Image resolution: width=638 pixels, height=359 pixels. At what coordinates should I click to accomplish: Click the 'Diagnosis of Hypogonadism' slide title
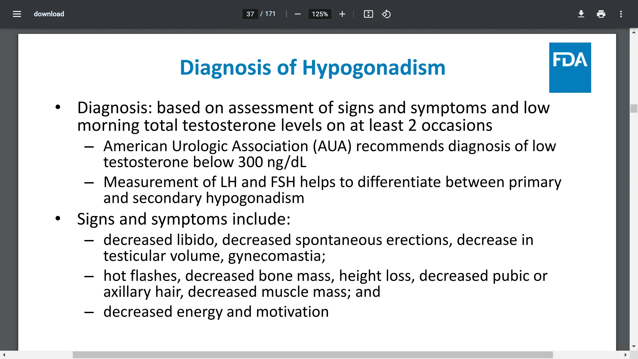pos(312,67)
